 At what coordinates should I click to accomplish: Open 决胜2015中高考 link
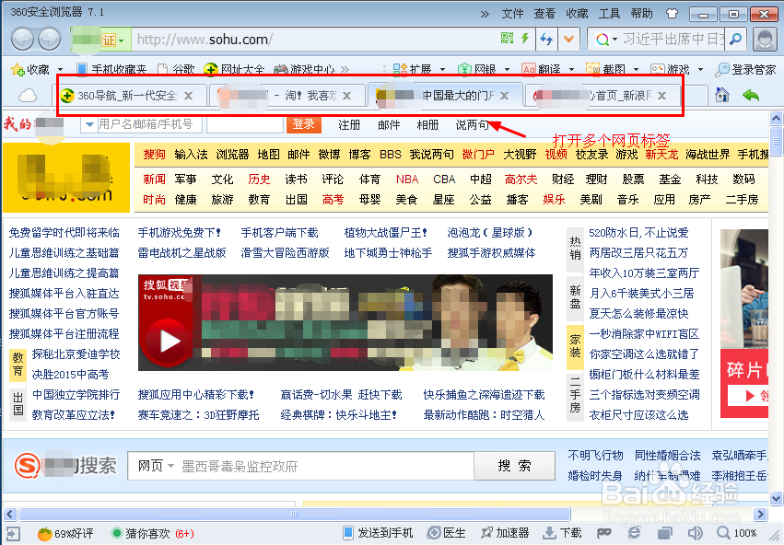71,374
